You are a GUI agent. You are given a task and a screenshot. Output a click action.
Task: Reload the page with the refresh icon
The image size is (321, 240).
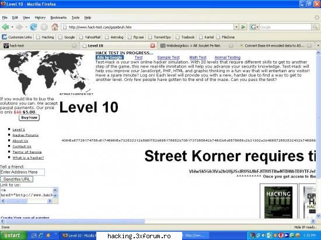[x=33, y=27]
